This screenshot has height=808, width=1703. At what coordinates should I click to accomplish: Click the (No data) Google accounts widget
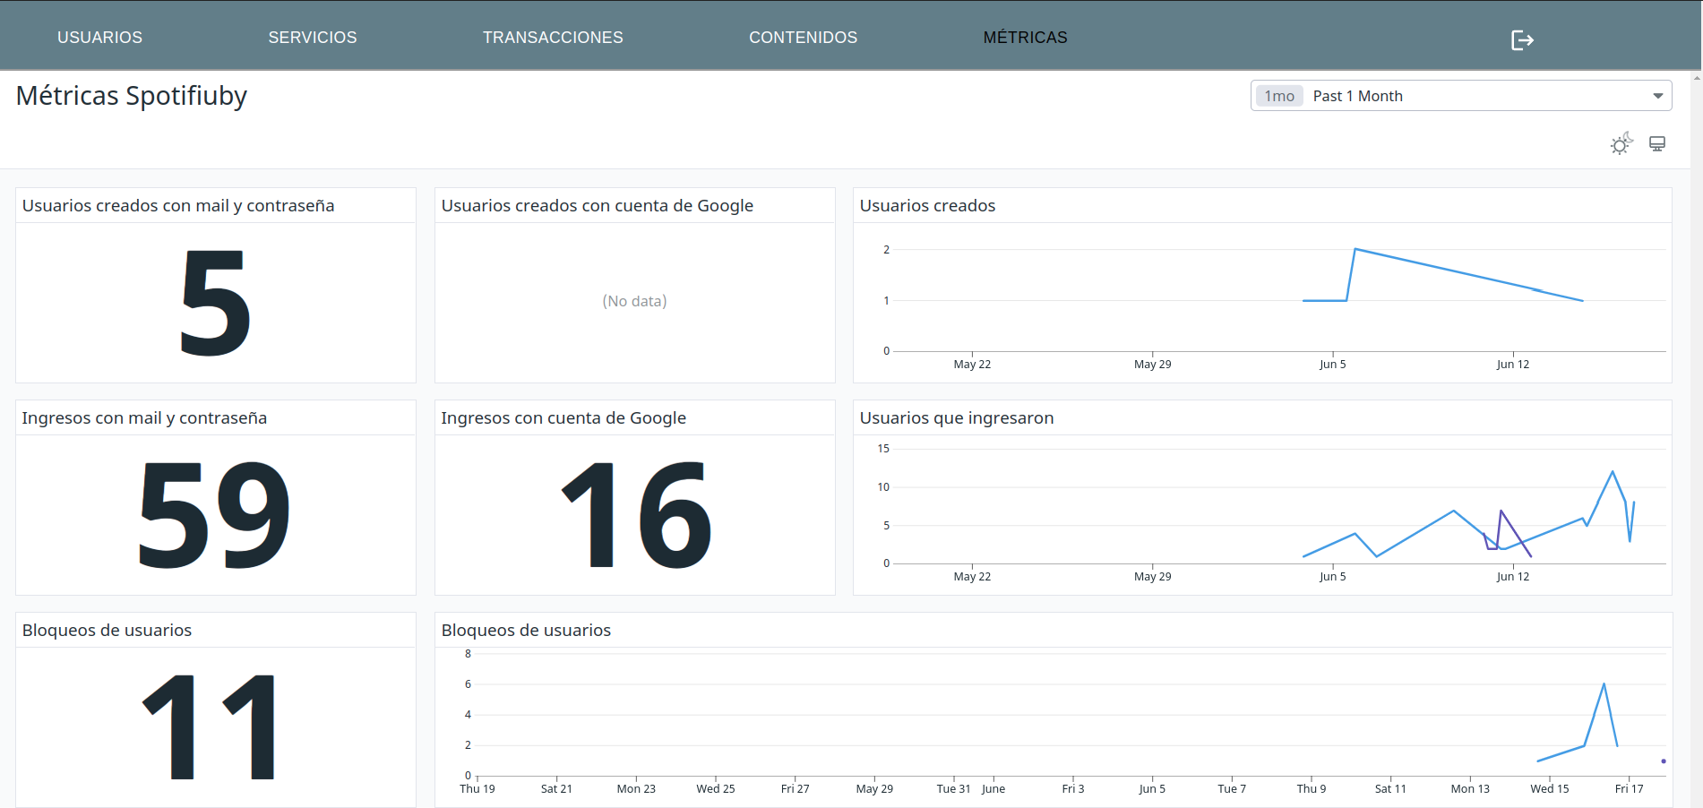[634, 301]
